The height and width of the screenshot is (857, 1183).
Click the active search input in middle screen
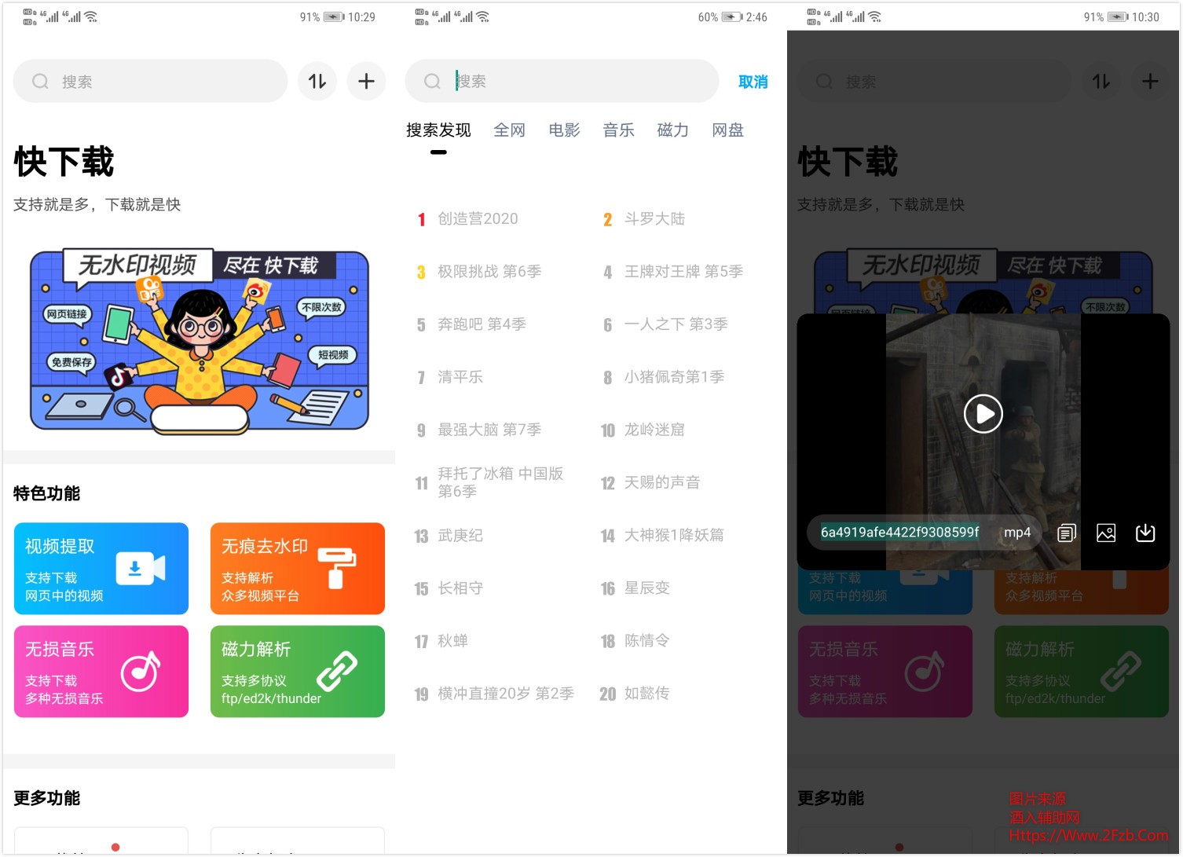click(562, 81)
